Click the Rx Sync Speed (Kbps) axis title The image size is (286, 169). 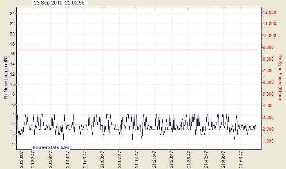[280, 77]
